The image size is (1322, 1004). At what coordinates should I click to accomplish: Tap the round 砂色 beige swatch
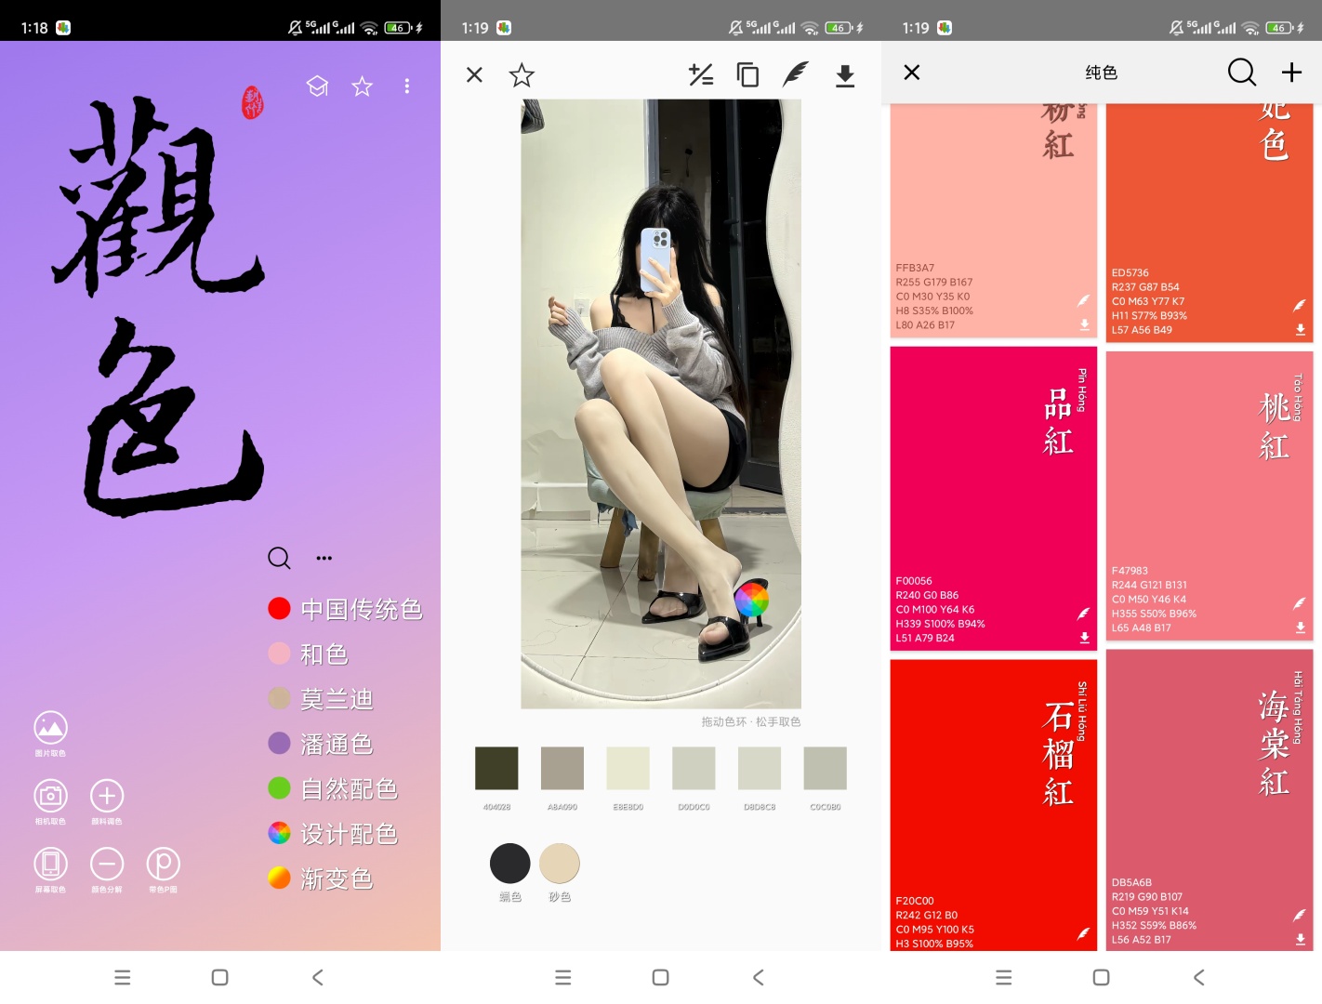click(560, 864)
